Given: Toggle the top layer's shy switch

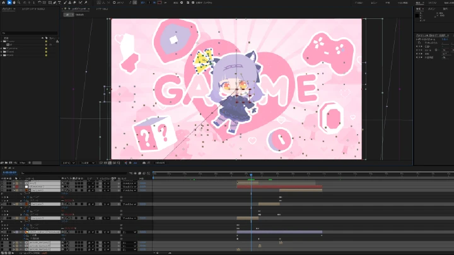Looking at the screenshot, I should click(x=62, y=183).
